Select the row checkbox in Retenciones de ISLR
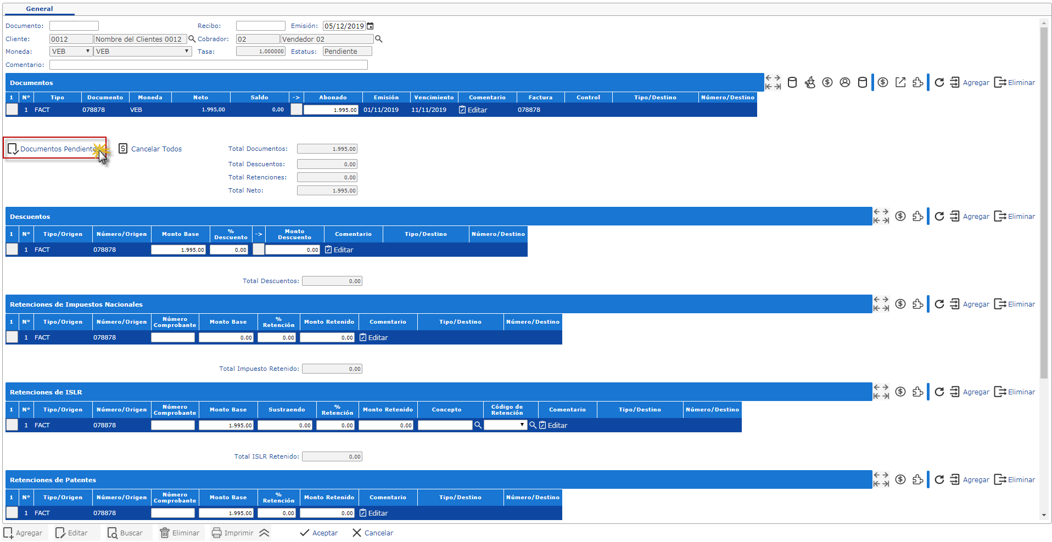This screenshot has height=542, width=1052. [12, 425]
